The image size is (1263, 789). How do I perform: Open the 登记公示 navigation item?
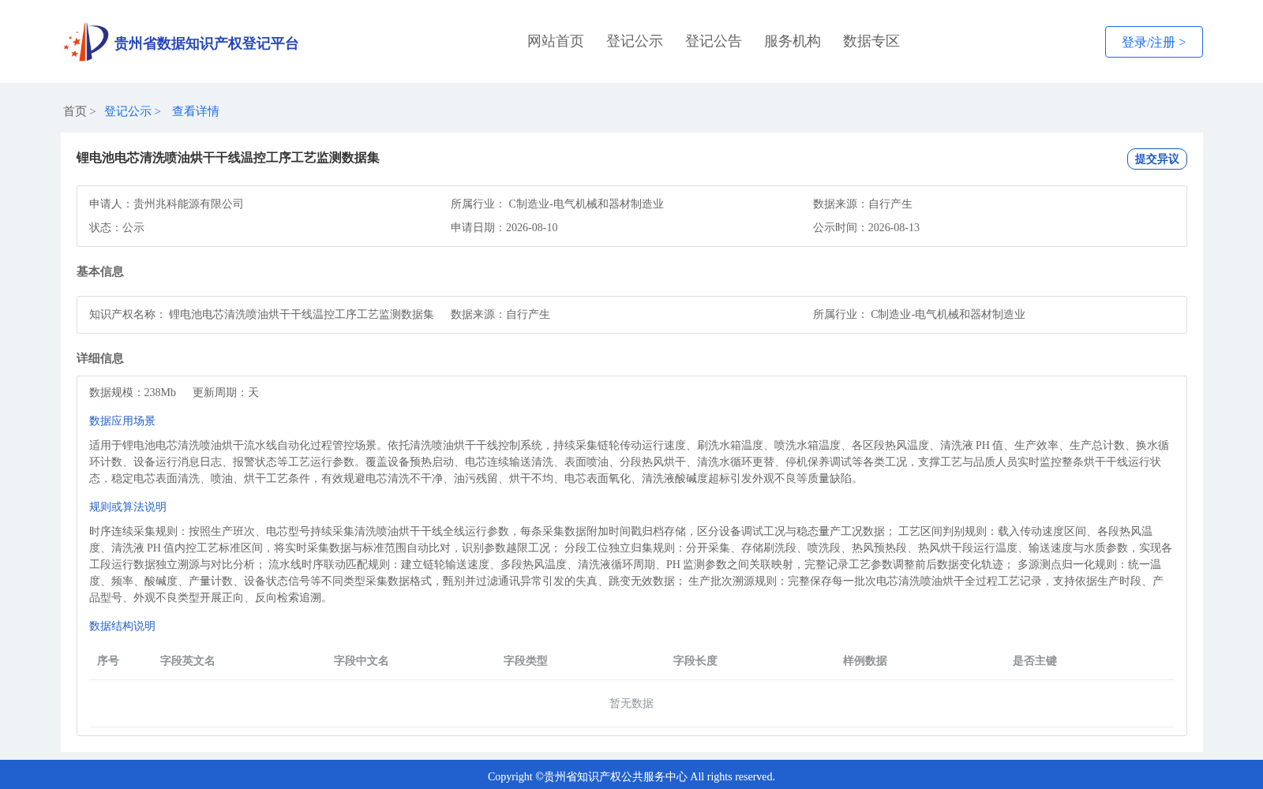(x=635, y=41)
